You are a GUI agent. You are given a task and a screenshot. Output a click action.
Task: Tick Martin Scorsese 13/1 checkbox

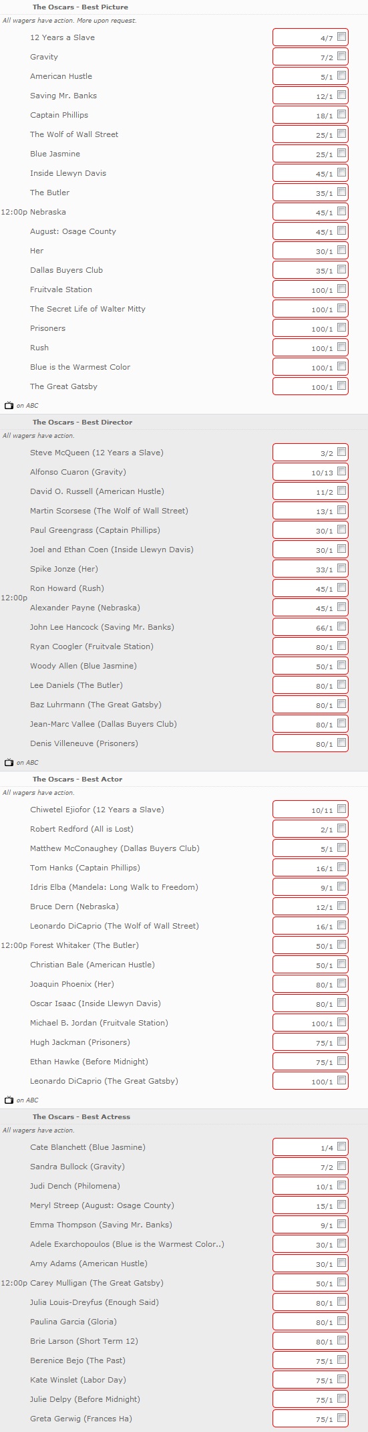tap(342, 511)
